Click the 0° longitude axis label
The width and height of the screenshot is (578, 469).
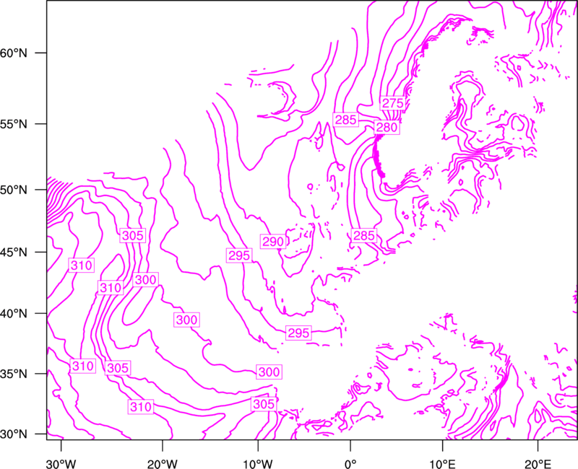(x=350, y=464)
